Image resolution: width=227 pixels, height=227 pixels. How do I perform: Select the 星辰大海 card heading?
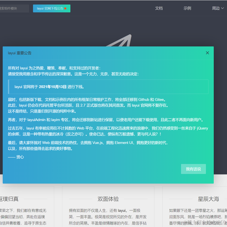(208, 199)
